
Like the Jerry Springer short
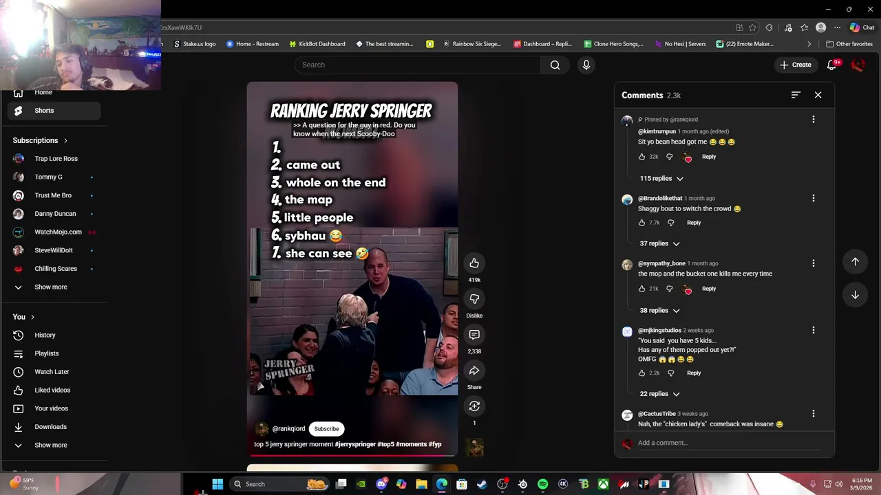tap(474, 263)
